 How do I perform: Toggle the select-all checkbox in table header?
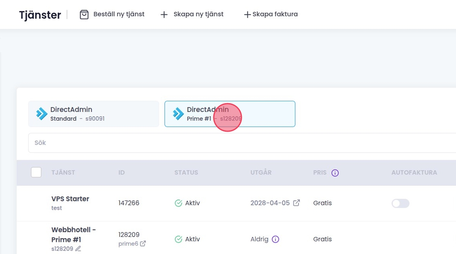(36, 172)
